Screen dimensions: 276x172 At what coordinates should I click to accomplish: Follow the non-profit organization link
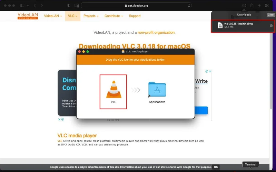156,32
